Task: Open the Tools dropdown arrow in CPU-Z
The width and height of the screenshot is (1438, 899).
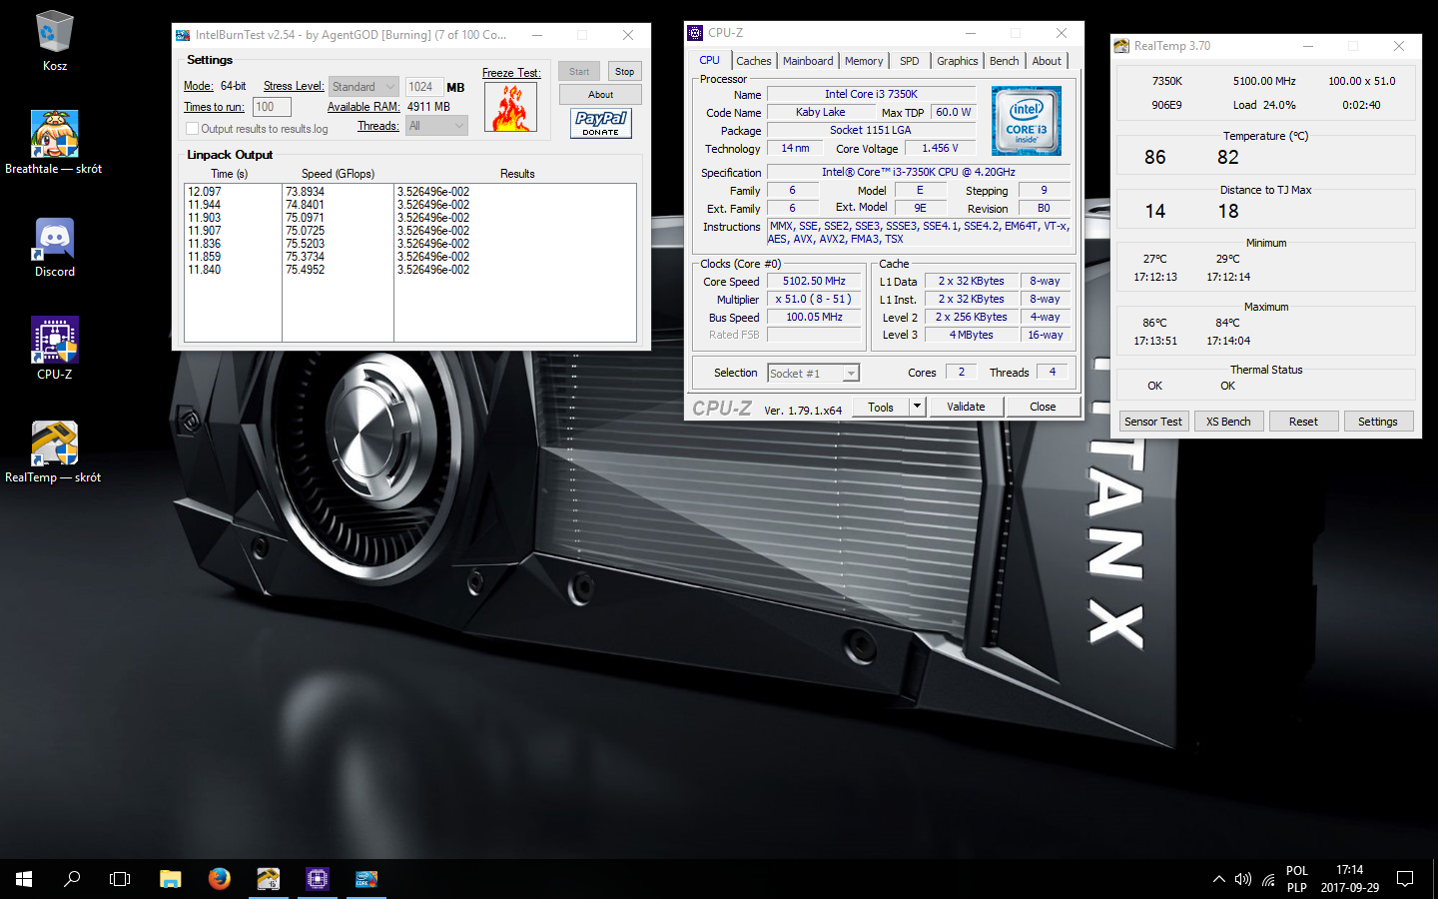Action: click(918, 407)
